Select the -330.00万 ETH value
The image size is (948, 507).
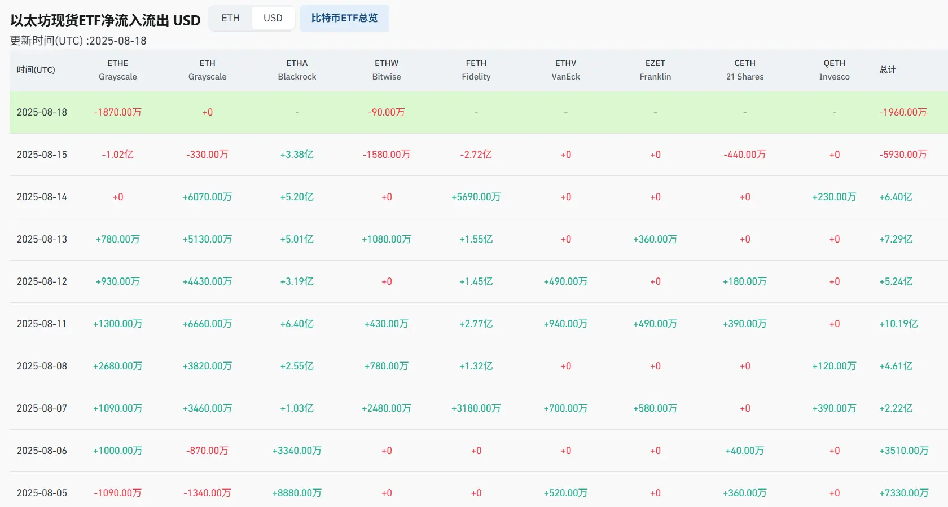[x=208, y=155]
